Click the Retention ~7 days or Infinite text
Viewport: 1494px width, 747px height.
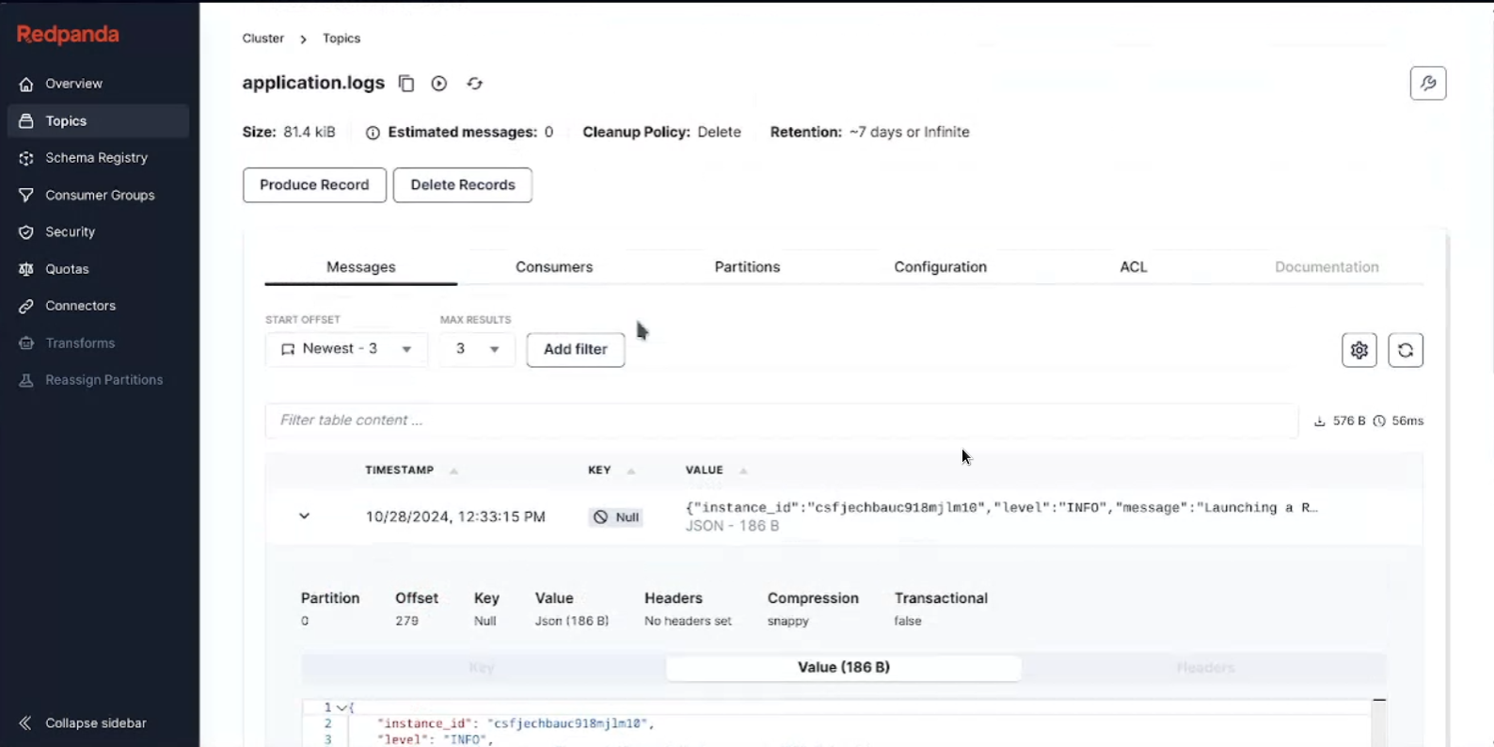click(869, 133)
